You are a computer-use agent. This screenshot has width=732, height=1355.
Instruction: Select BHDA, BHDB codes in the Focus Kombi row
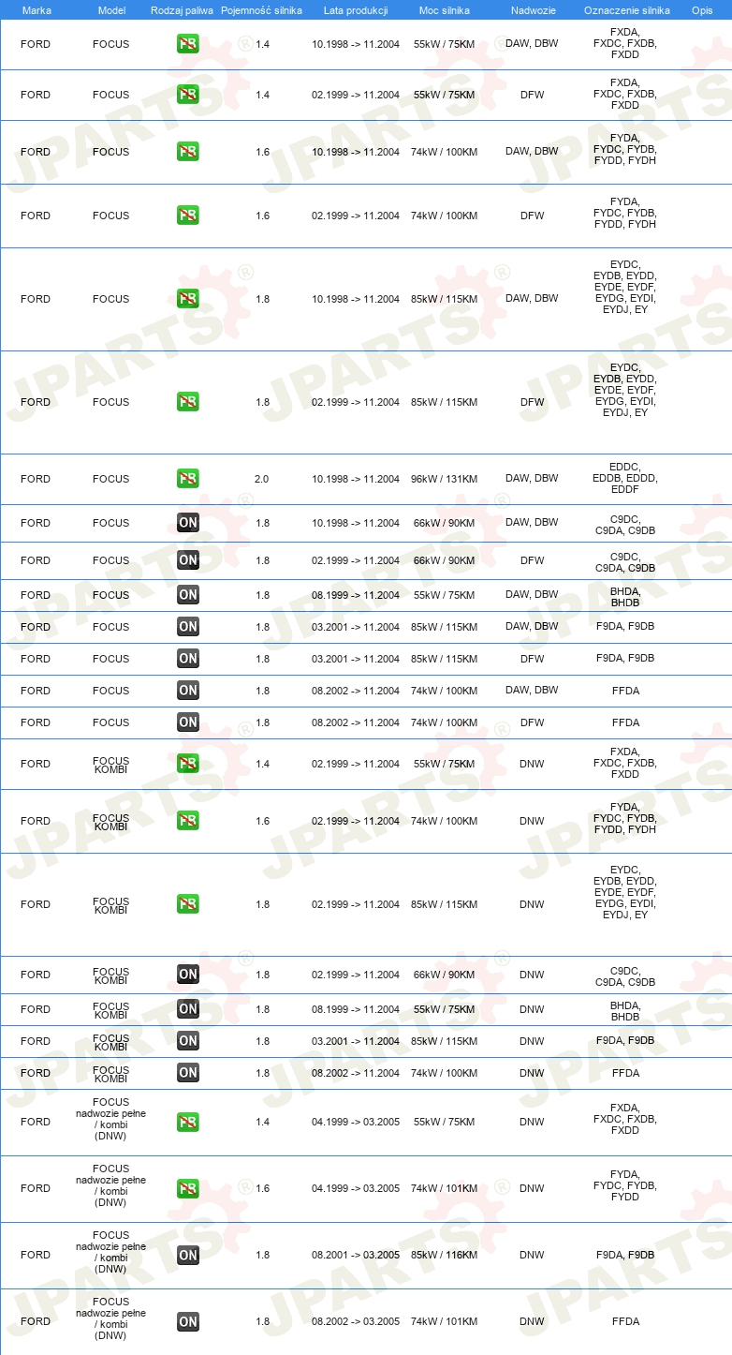pos(625,1010)
